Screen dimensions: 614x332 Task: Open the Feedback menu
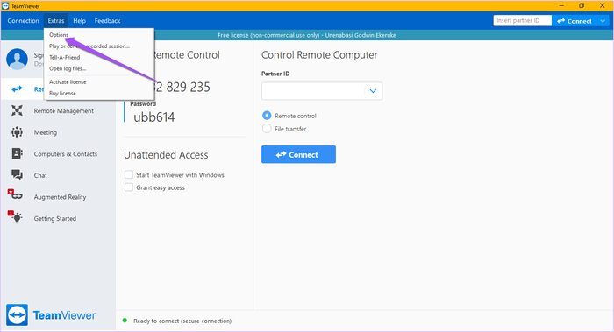[x=107, y=21]
